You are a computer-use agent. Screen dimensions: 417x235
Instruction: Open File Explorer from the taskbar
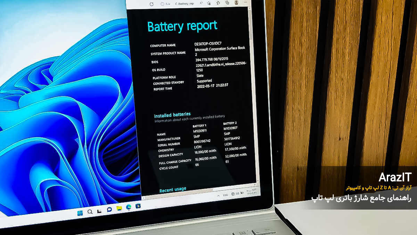[119, 209]
